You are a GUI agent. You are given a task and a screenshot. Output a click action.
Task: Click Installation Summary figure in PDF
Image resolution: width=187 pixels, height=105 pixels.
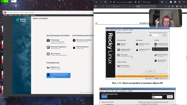138,53
